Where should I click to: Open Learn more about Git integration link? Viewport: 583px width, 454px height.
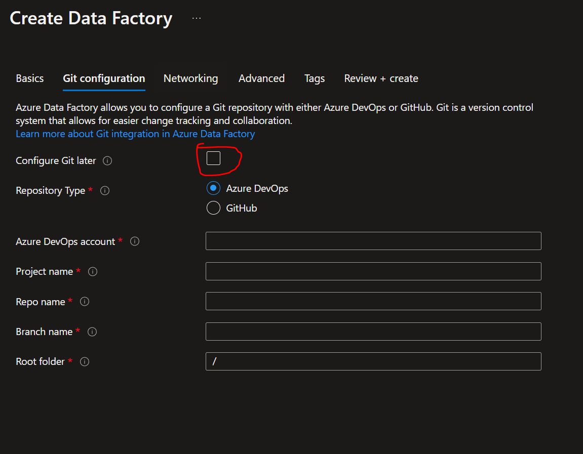point(135,134)
